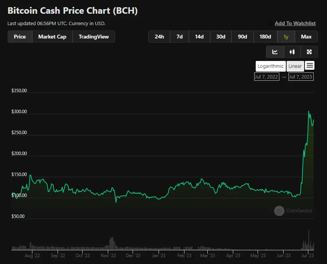Screen dimensions: 327x264
Task: Click the watchlist star icon
Action: click(x=271, y=24)
